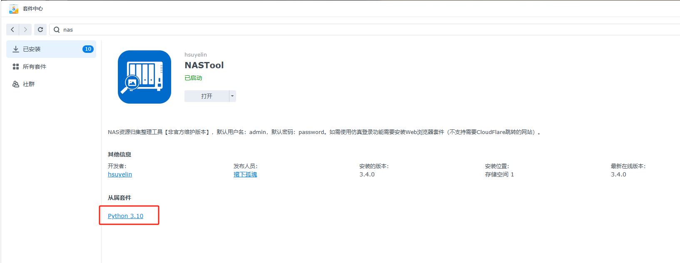680x263 pixels.
Task: Open the Python 3.10 dependency link
Action: click(x=125, y=216)
